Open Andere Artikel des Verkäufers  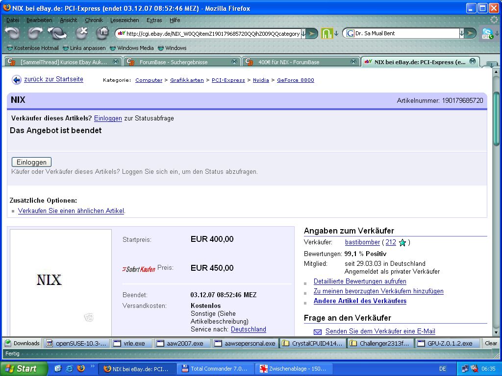pyautogui.click(x=360, y=301)
